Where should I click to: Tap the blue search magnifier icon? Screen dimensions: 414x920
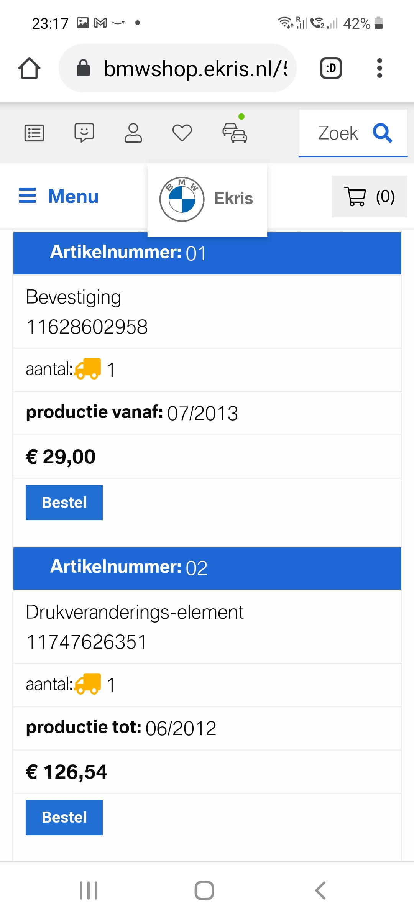pos(382,133)
